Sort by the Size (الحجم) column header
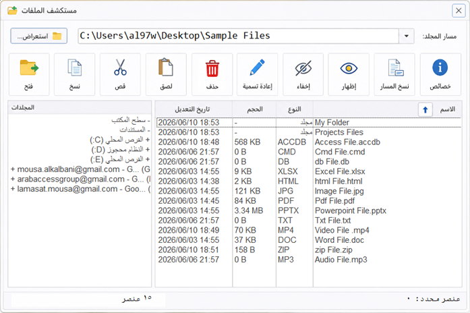470x313 pixels. (x=254, y=109)
